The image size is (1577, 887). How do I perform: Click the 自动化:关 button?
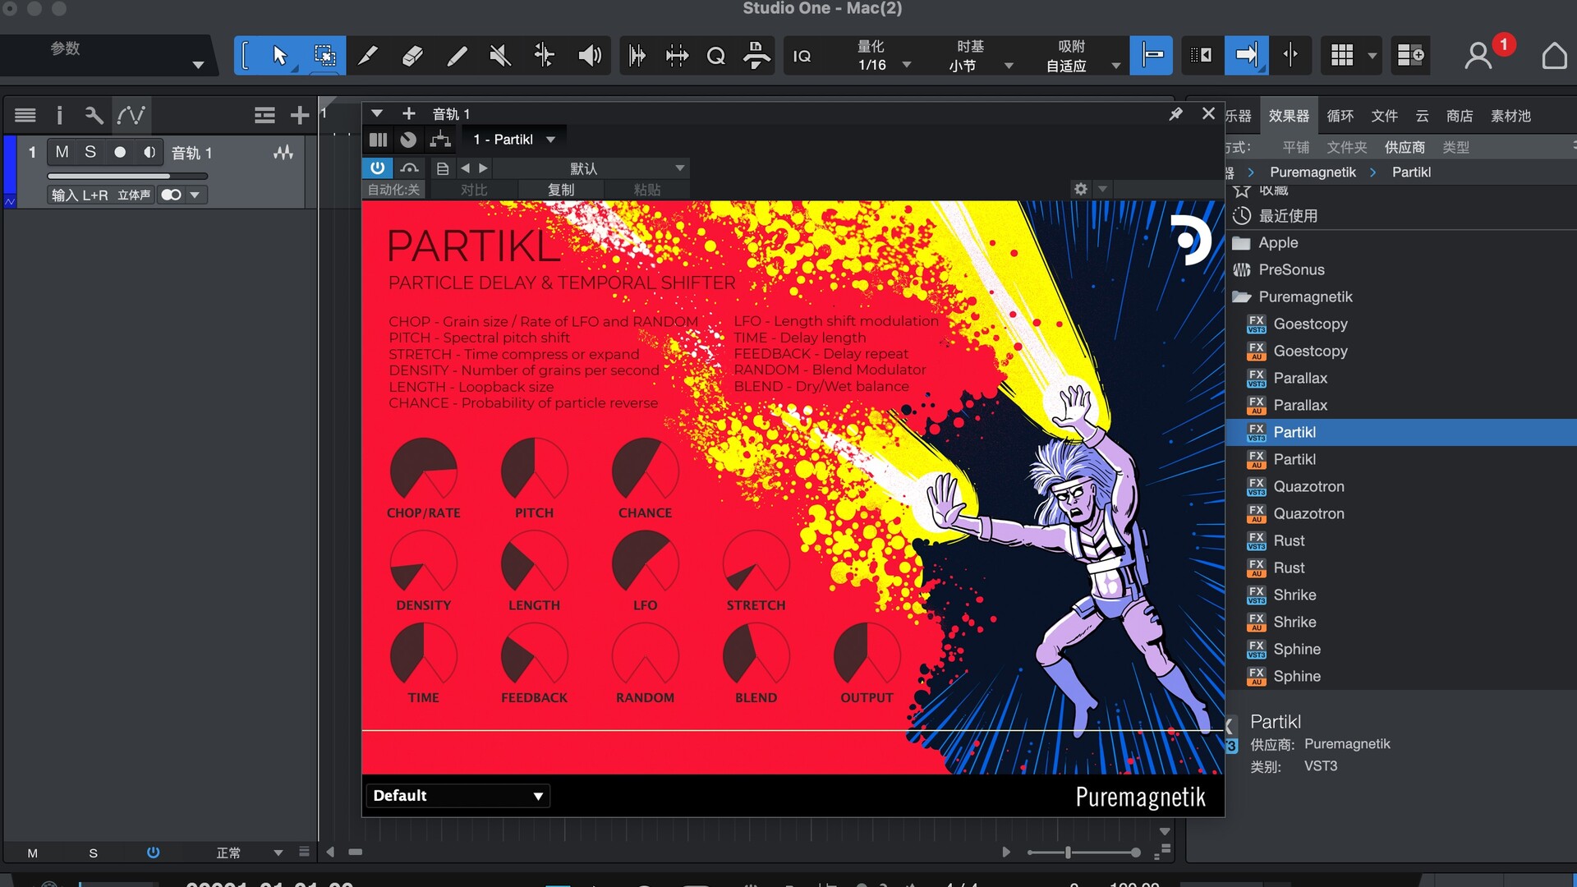(393, 190)
